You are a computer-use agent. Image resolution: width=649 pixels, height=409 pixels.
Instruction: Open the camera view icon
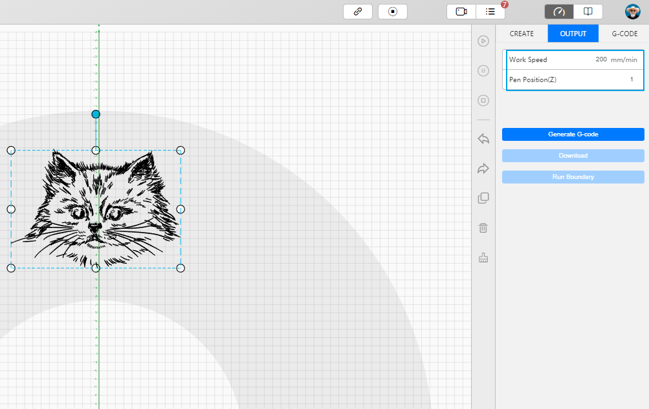tap(461, 12)
